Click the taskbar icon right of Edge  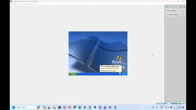(x=85, y=107)
